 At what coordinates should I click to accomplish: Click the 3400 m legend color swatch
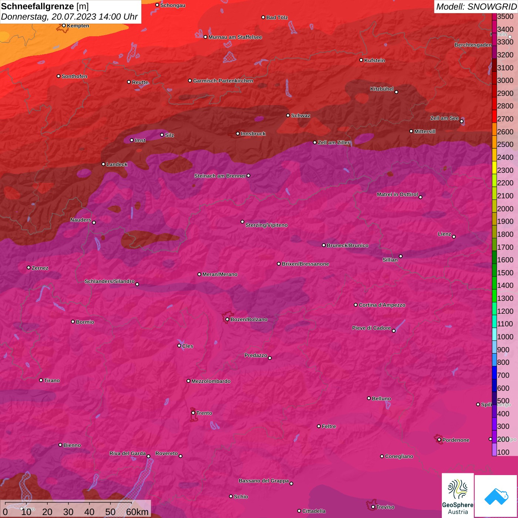(494, 26)
